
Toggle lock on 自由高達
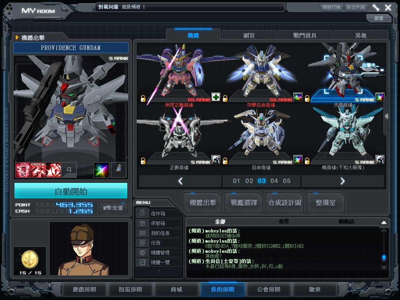coord(225,161)
